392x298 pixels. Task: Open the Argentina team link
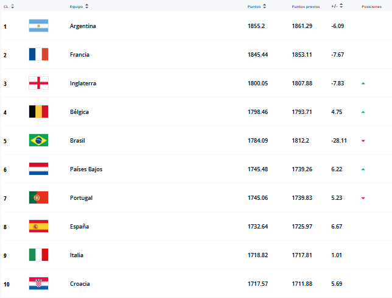(x=83, y=26)
